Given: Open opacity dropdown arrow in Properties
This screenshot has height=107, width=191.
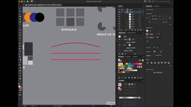Looking at the screenshot, I should click(x=162, y=37).
